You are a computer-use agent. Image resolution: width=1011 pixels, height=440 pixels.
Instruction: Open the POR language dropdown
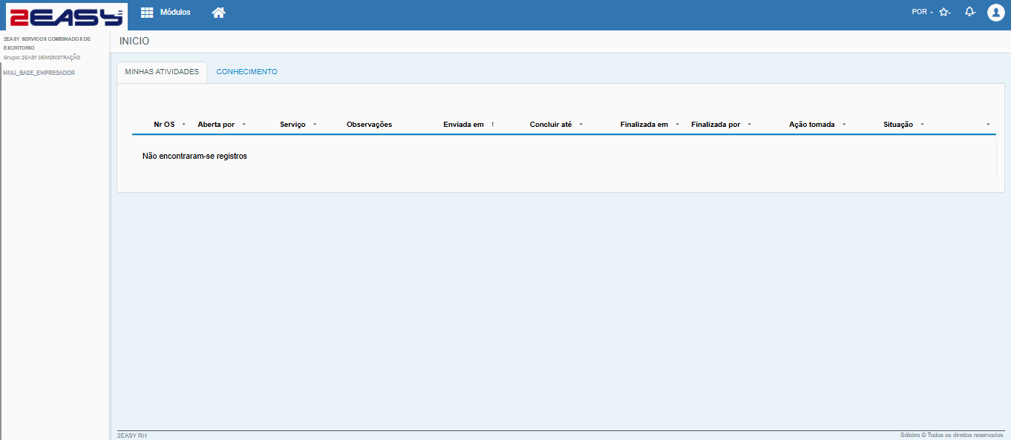tap(922, 12)
